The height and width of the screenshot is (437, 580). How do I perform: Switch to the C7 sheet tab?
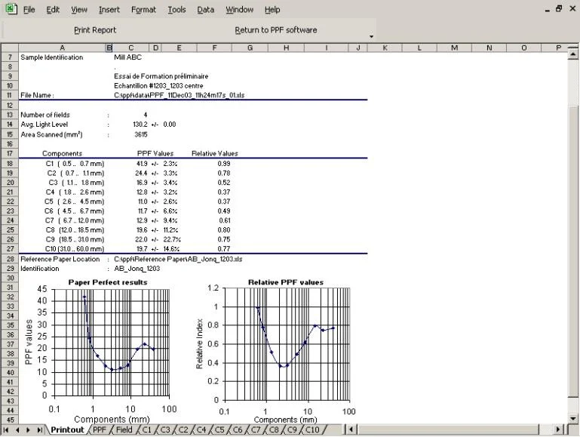click(256, 429)
